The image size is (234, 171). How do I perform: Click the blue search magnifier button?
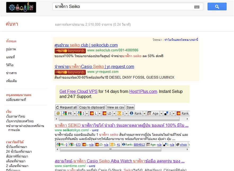pos(217,6)
